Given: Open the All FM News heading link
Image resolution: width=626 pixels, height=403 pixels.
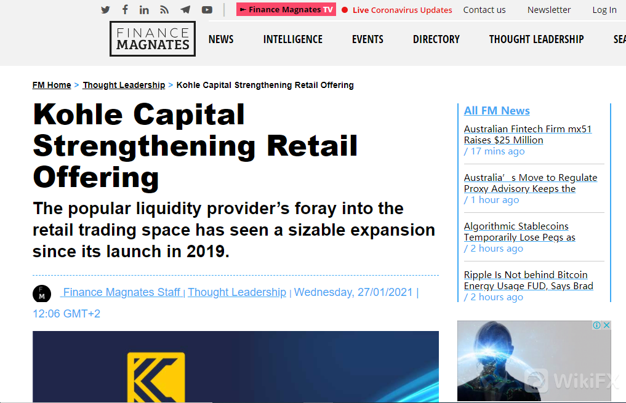Looking at the screenshot, I should click(x=497, y=111).
